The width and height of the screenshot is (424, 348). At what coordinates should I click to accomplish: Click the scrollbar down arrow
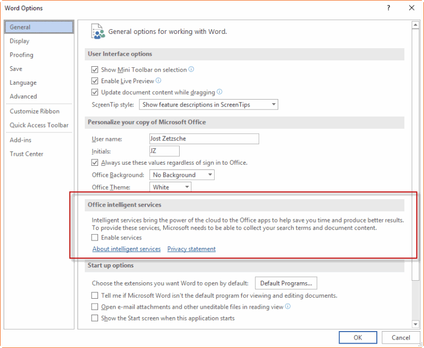(416, 324)
